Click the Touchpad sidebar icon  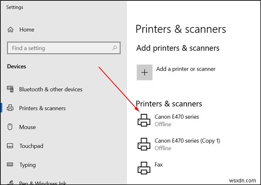(x=10, y=146)
